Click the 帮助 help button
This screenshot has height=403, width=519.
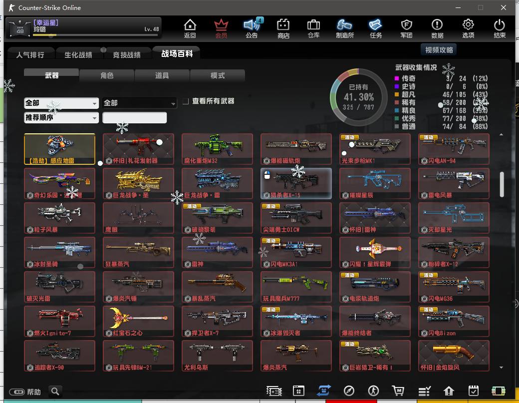tap(25, 392)
